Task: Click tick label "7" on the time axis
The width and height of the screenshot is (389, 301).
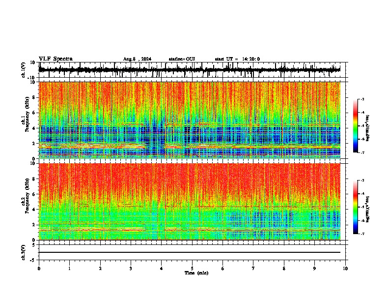Action: [253, 269]
